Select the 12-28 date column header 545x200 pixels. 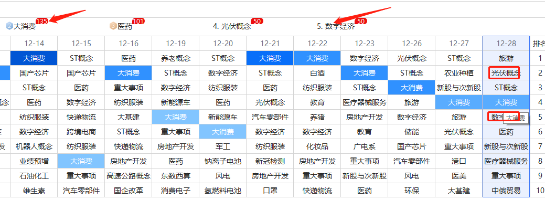506,44
